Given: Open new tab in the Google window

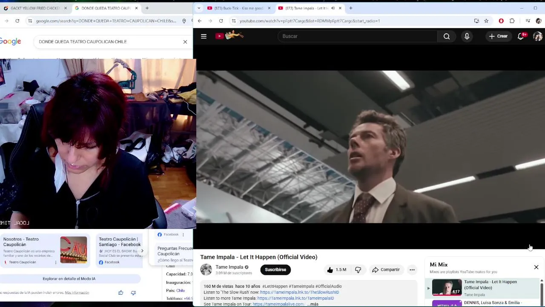Looking at the screenshot, I should [x=147, y=8].
